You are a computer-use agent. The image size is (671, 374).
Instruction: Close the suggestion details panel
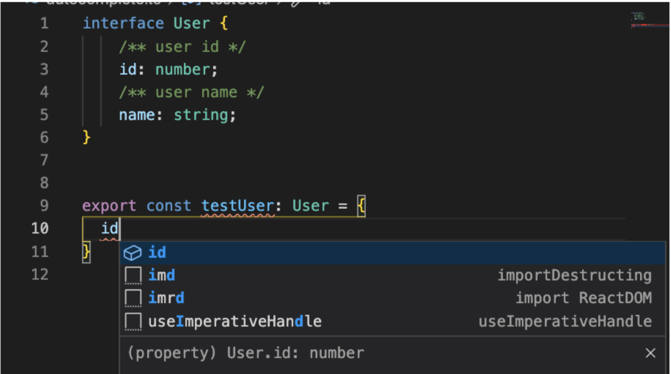pos(650,353)
